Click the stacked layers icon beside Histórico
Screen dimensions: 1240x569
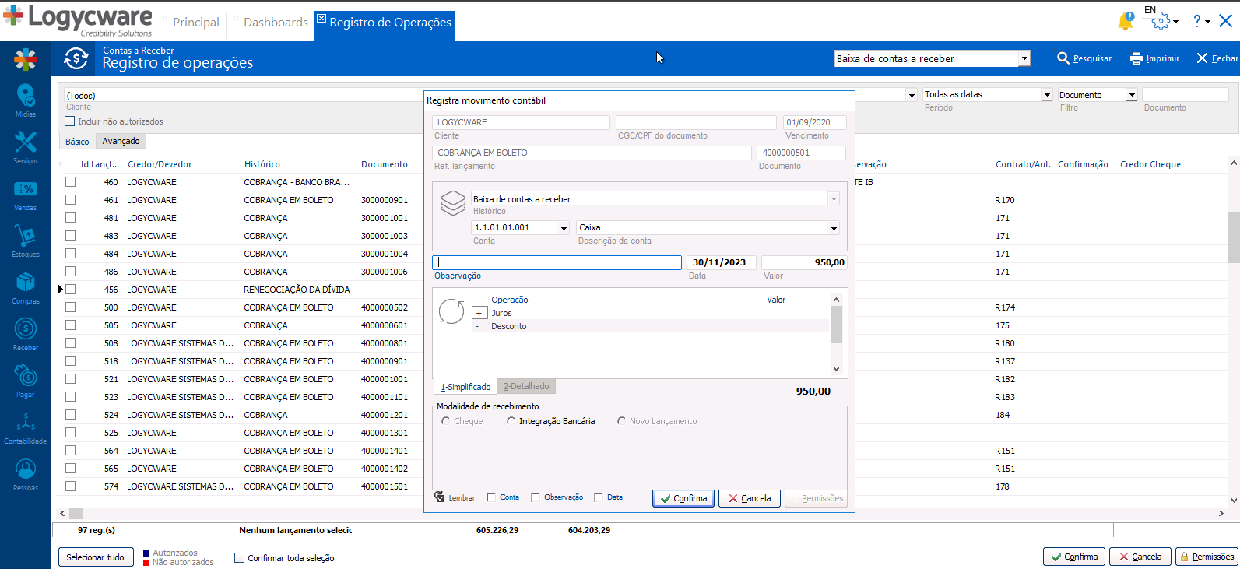click(x=453, y=203)
